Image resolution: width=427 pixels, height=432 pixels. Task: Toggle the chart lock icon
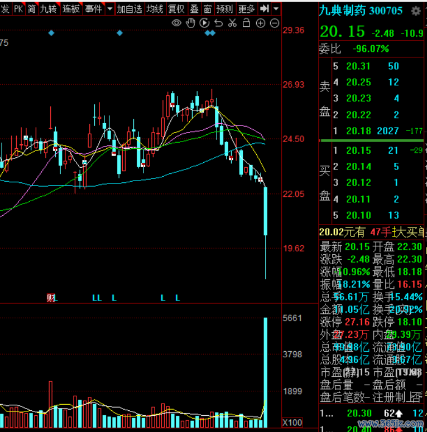coord(246,23)
